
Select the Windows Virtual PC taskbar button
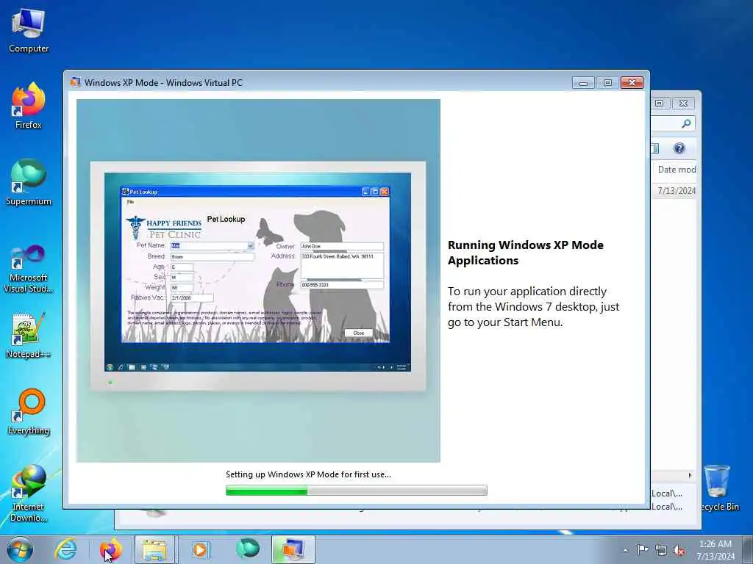click(293, 549)
